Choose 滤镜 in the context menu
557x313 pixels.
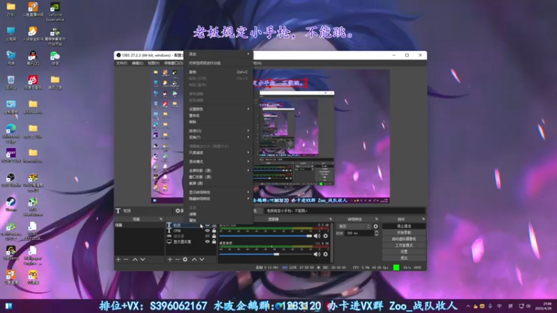click(x=218, y=214)
